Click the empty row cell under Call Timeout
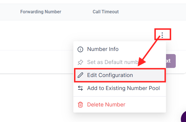186x122 pixels. pos(106,35)
